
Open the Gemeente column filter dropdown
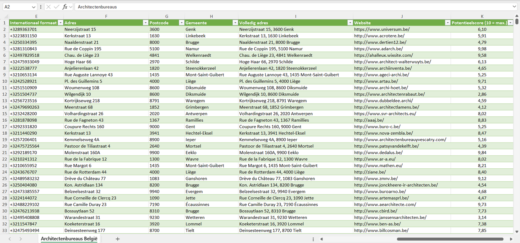pyautogui.click(x=235, y=23)
